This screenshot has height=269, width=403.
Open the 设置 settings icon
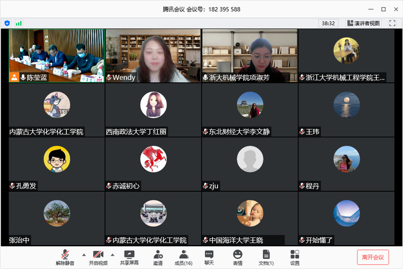[x=295, y=257]
